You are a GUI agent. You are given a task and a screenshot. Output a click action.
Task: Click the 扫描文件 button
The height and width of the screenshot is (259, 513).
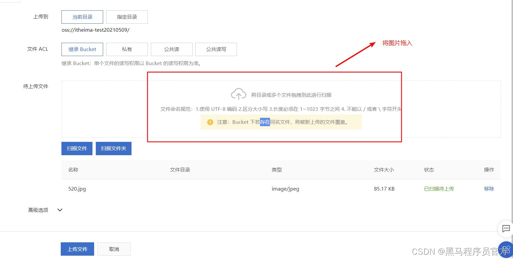77,149
